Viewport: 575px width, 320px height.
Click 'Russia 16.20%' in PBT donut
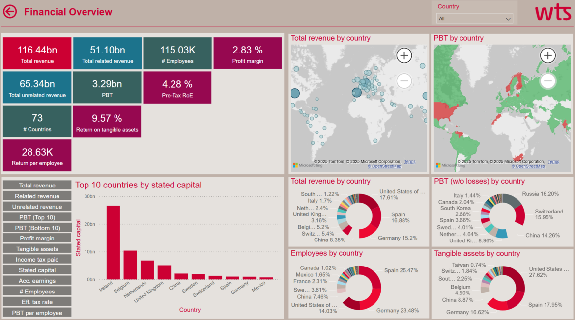tap(540, 194)
